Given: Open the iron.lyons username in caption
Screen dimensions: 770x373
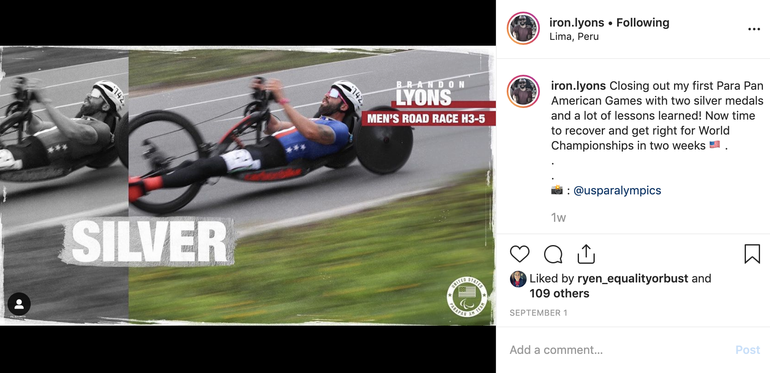Looking at the screenshot, I should (578, 86).
